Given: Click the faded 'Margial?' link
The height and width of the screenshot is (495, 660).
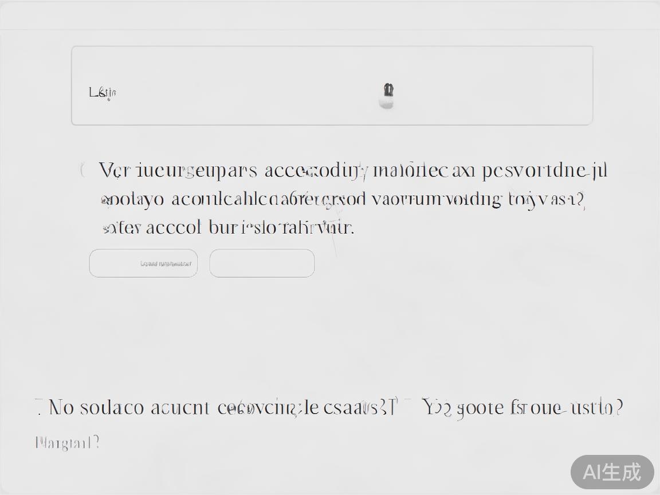Looking at the screenshot, I should [68, 442].
